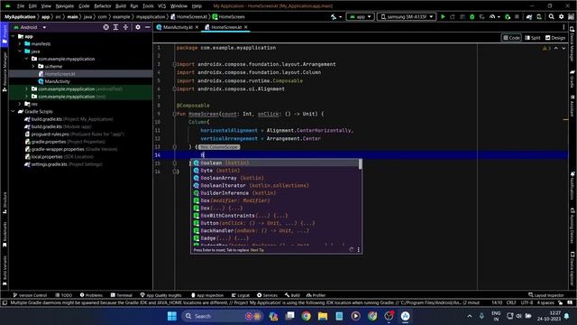The image size is (577, 325).
Task: Open App Quality Insights tool window
Action: click(x=160, y=295)
